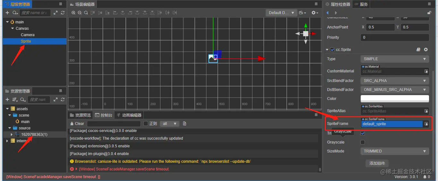Align bottom edges in scene toolbar
The width and height of the screenshot is (438, 181).
click(x=107, y=13)
